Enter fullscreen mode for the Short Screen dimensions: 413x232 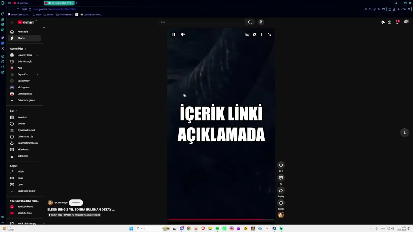click(269, 34)
